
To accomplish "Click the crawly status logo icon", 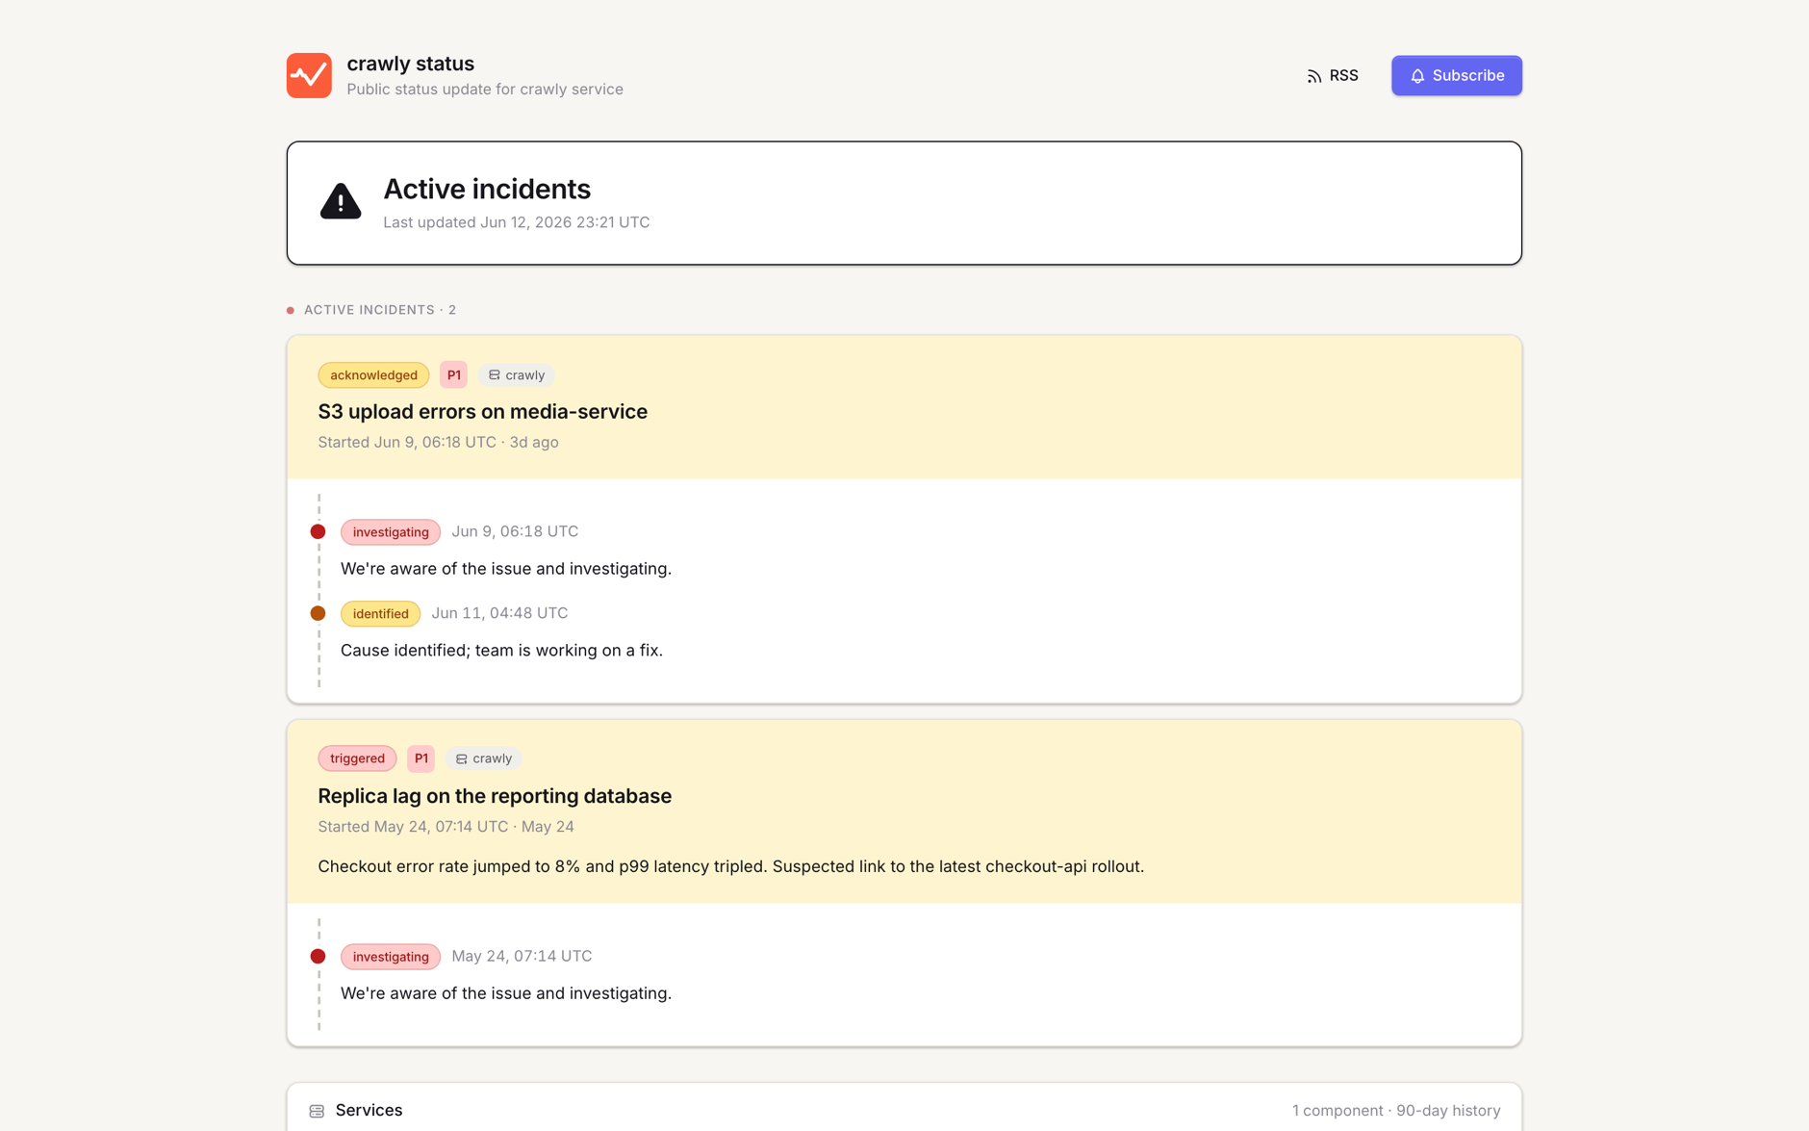I will tap(309, 75).
